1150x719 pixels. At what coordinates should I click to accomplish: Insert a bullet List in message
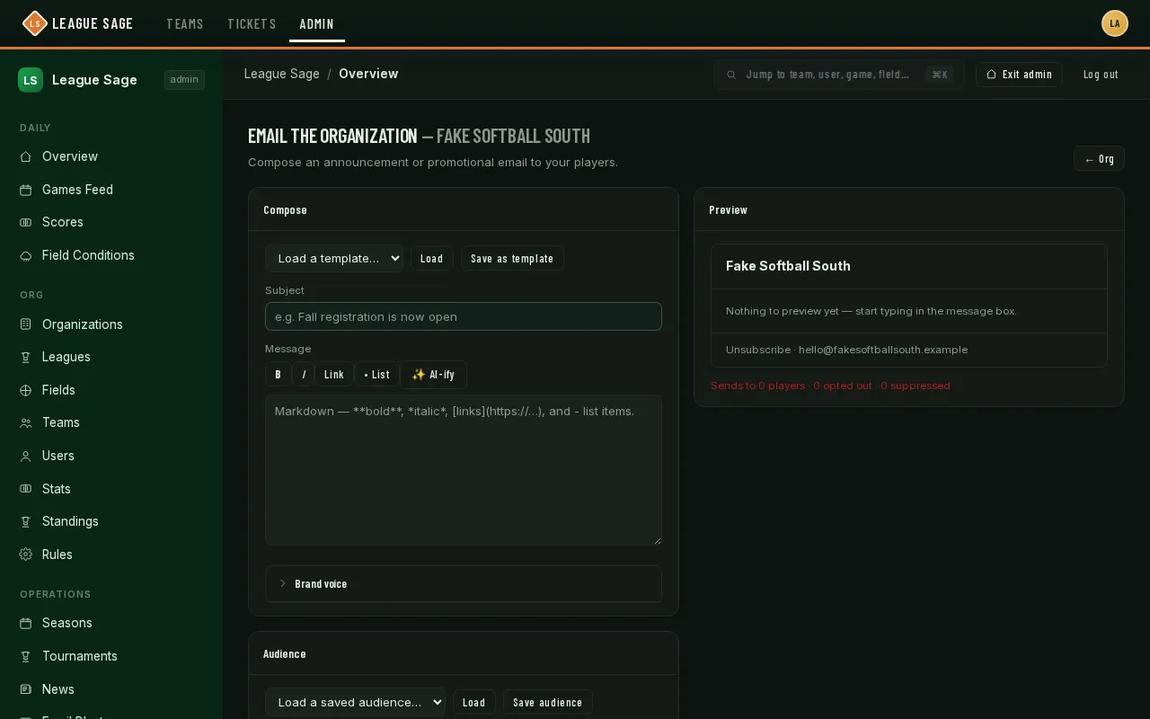377,374
